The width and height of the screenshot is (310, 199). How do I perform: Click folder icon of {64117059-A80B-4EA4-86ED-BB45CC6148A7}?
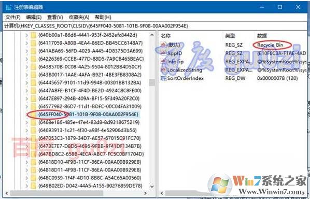tap(33, 43)
